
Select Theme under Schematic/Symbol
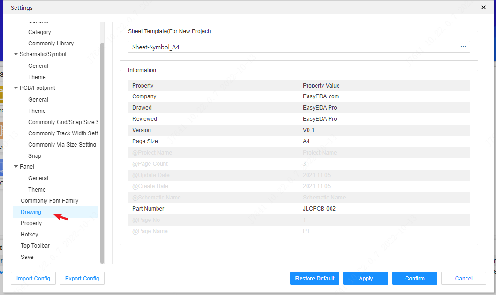37,77
